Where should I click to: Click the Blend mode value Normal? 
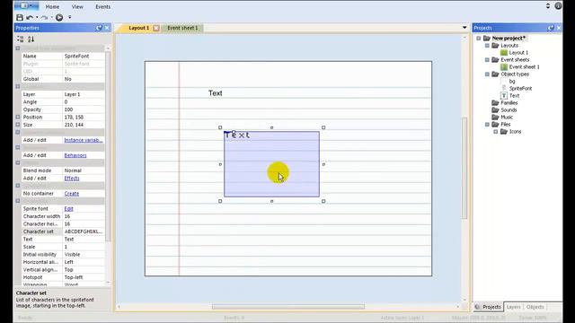coord(84,170)
